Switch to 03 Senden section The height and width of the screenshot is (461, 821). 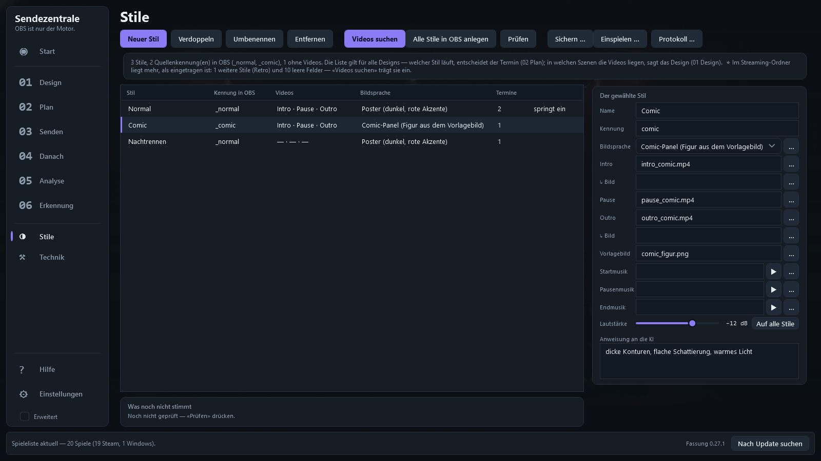point(57,132)
